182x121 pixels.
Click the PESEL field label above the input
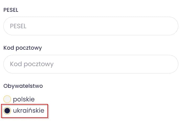[10, 10]
